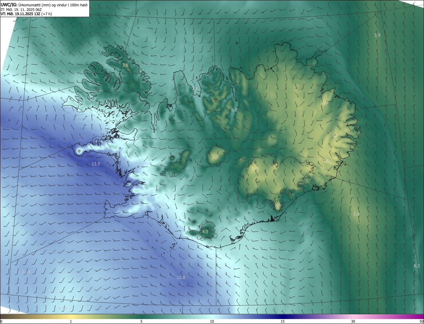The height and width of the screenshot is (324, 424).
Task: Click the 10 tick label on the color scale
Action: (212, 321)
